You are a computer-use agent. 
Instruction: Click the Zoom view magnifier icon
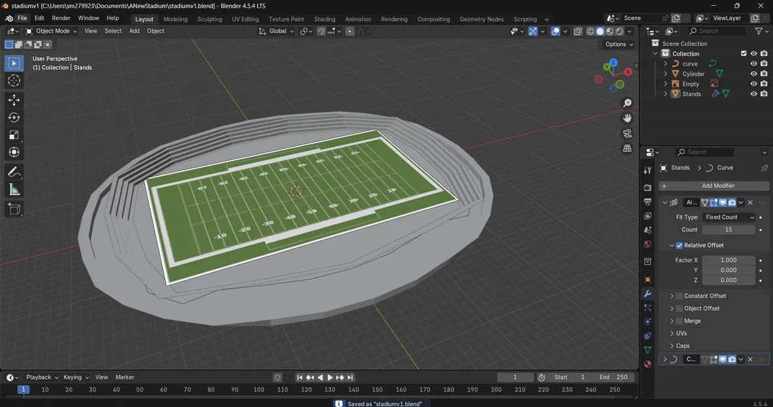628,103
